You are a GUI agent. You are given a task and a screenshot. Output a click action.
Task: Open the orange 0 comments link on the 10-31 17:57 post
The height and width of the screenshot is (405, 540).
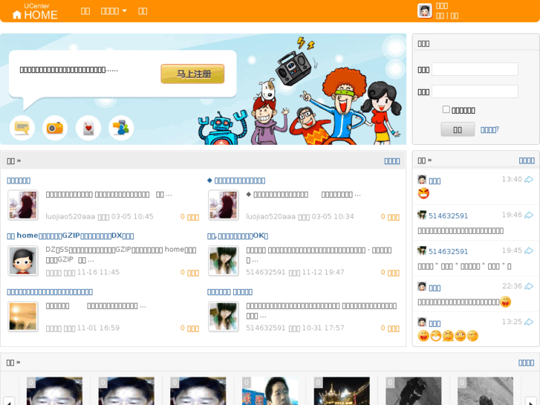390,328
